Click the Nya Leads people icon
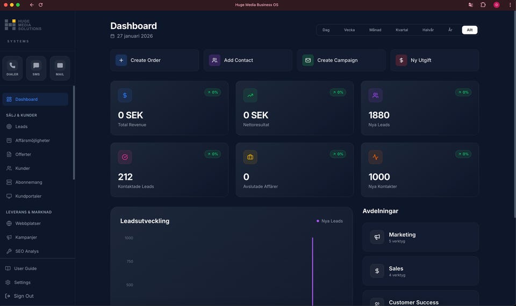The width and height of the screenshot is (516, 306). (376, 96)
